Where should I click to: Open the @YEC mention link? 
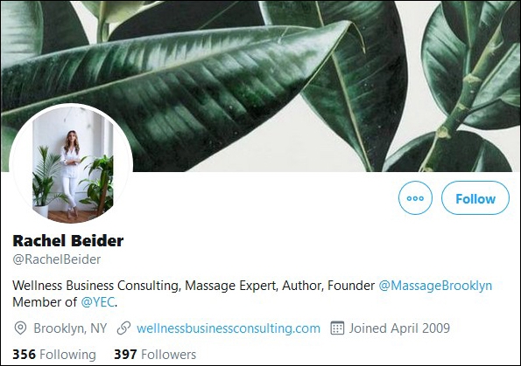[98, 302]
